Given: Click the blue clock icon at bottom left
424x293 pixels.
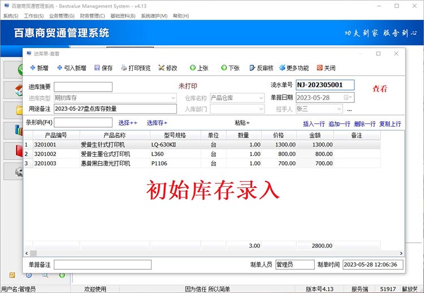Looking at the screenshot, I should coord(29,275).
